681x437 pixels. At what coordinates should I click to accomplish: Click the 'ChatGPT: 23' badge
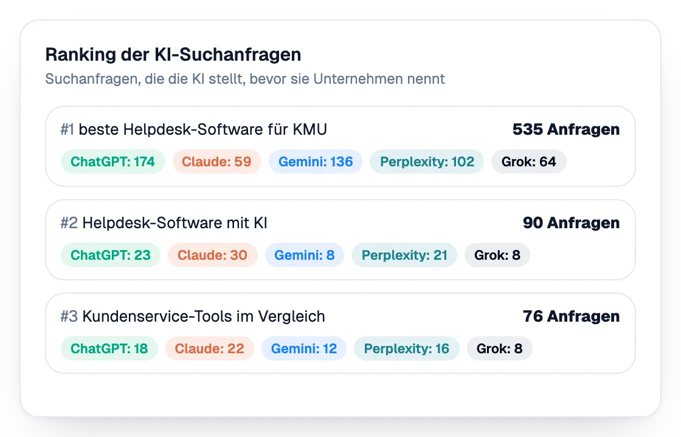(x=110, y=255)
